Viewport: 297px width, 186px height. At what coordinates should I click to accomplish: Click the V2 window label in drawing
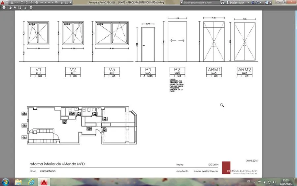tap(73, 72)
